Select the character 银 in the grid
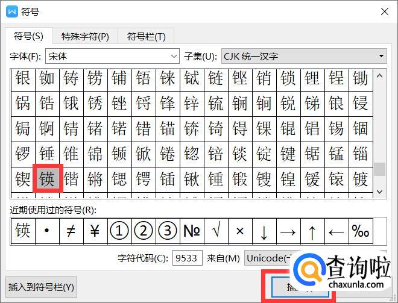Screen dimensions: 398x303 coord(23,78)
